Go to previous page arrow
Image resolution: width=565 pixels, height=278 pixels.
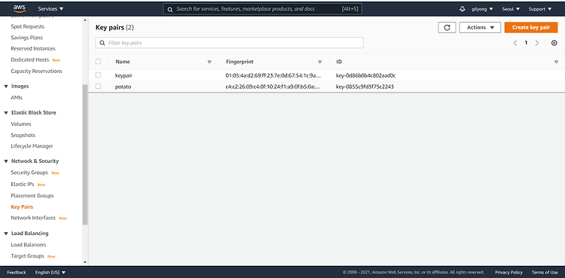(x=515, y=43)
